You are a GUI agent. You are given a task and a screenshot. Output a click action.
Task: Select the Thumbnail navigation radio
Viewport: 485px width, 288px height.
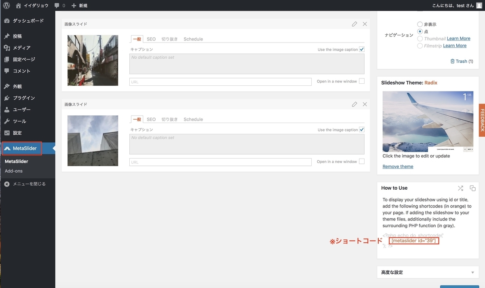420,38
